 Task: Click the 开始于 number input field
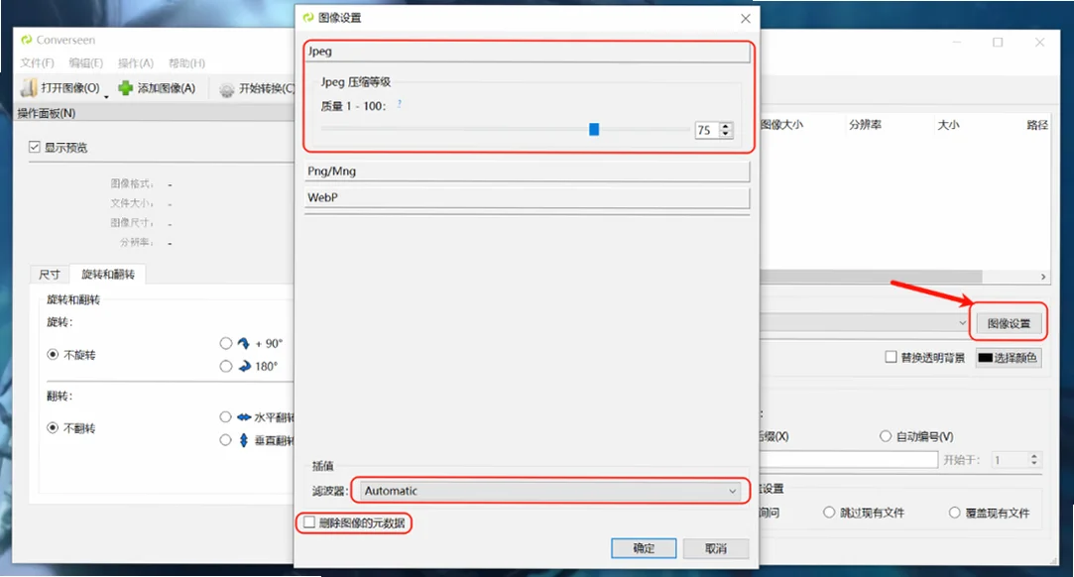[1009, 460]
